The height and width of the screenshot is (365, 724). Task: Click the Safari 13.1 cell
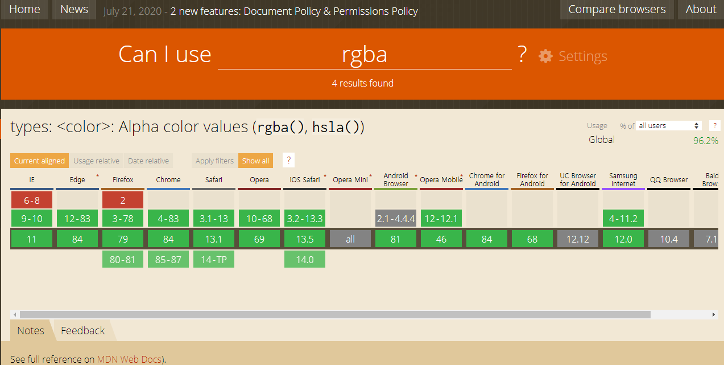tap(214, 239)
